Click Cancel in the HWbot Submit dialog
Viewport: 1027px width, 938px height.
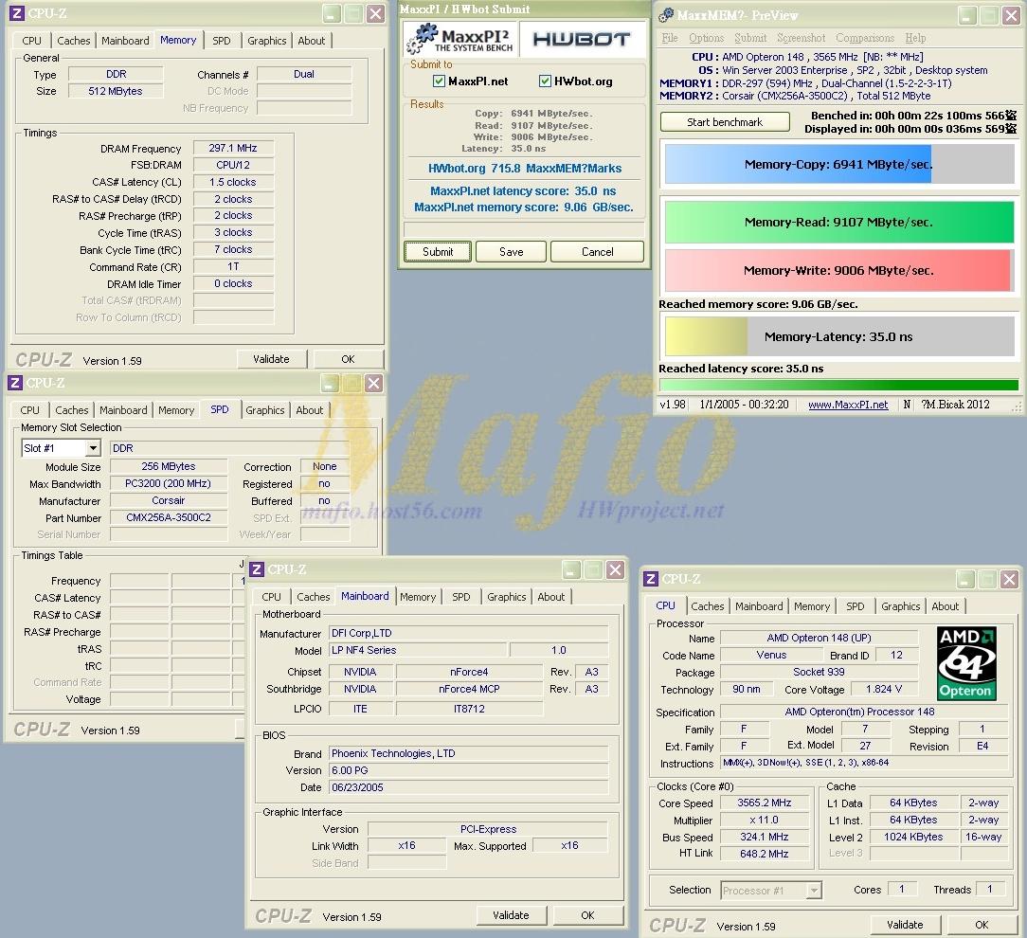click(597, 251)
